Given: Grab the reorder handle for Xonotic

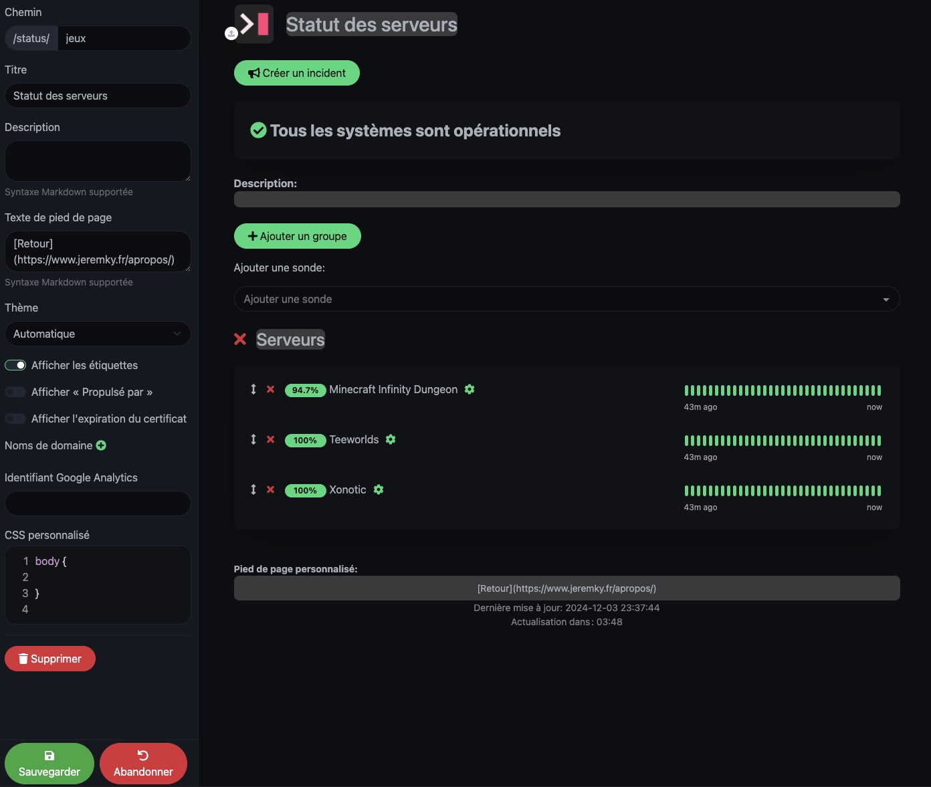Looking at the screenshot, I should tap(253, 489).
